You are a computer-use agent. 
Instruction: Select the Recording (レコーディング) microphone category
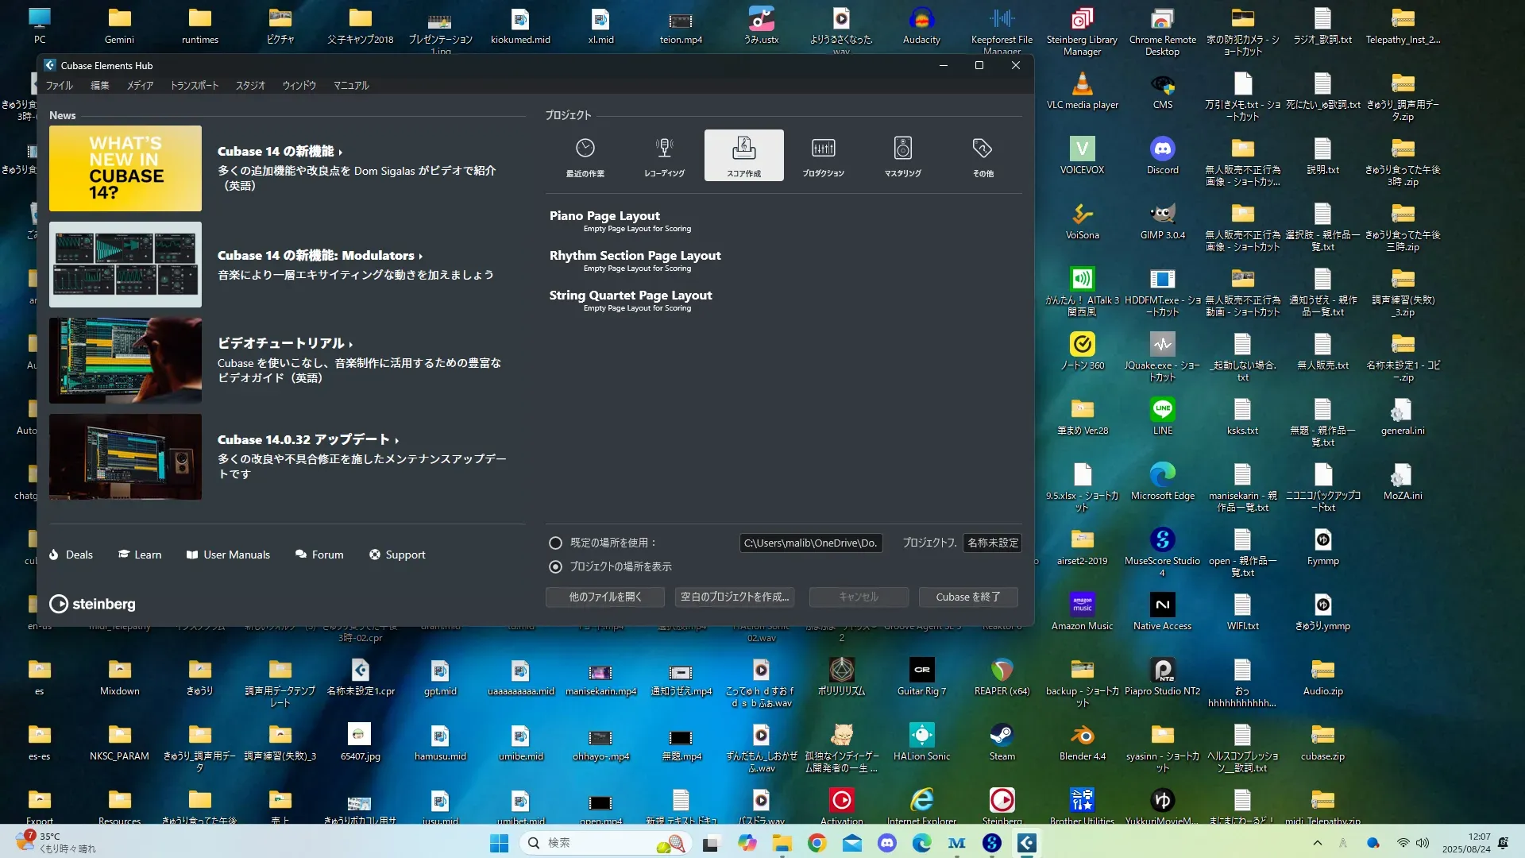(664, 156)
